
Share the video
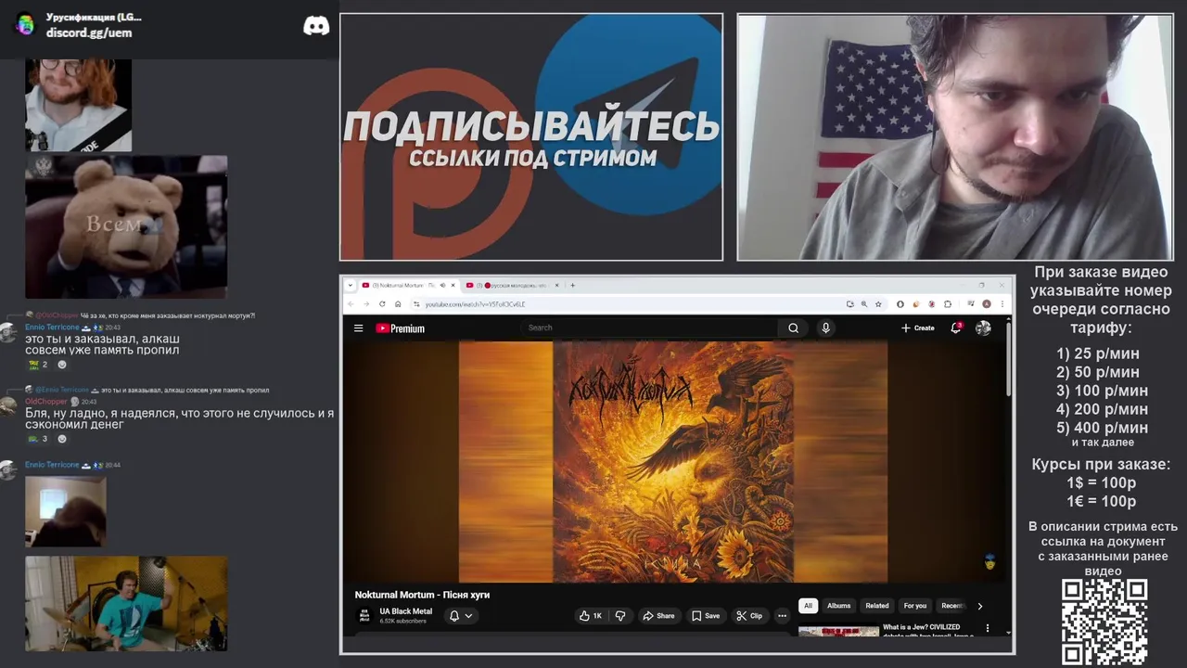click(658, 615)
